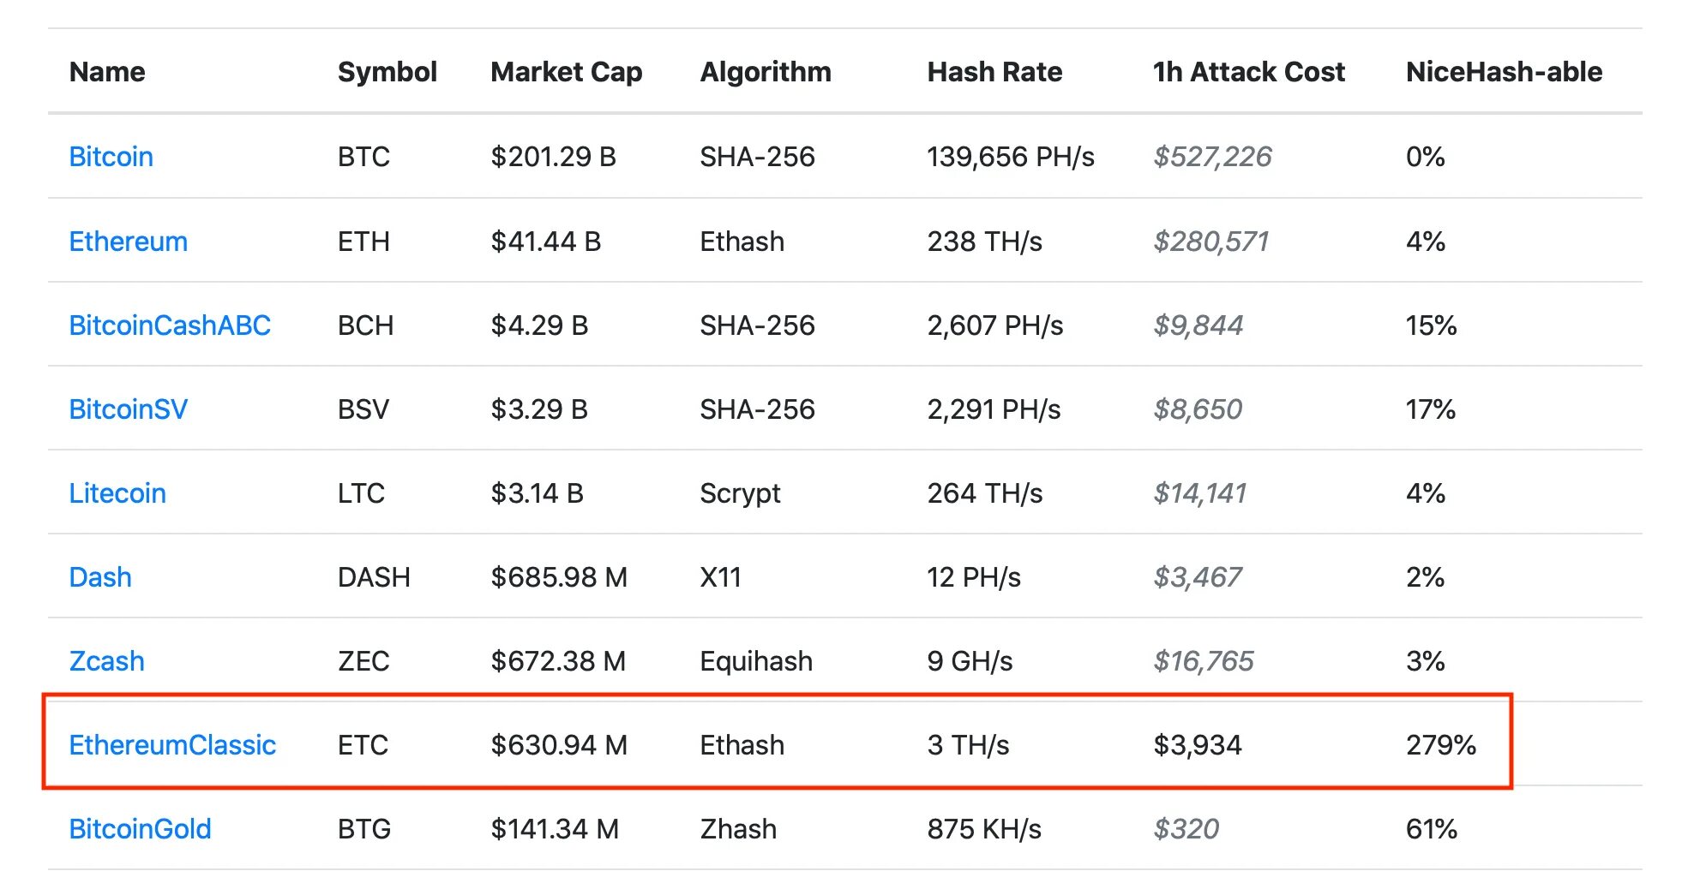Open the BitcoinGold link
1682x889 pixels.
pyautogui.click(x=140, y=829)
